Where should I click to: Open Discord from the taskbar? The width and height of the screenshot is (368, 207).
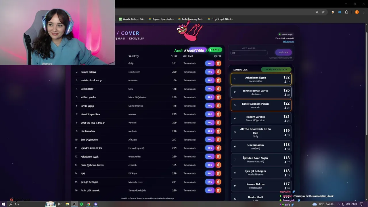(96, 204)
